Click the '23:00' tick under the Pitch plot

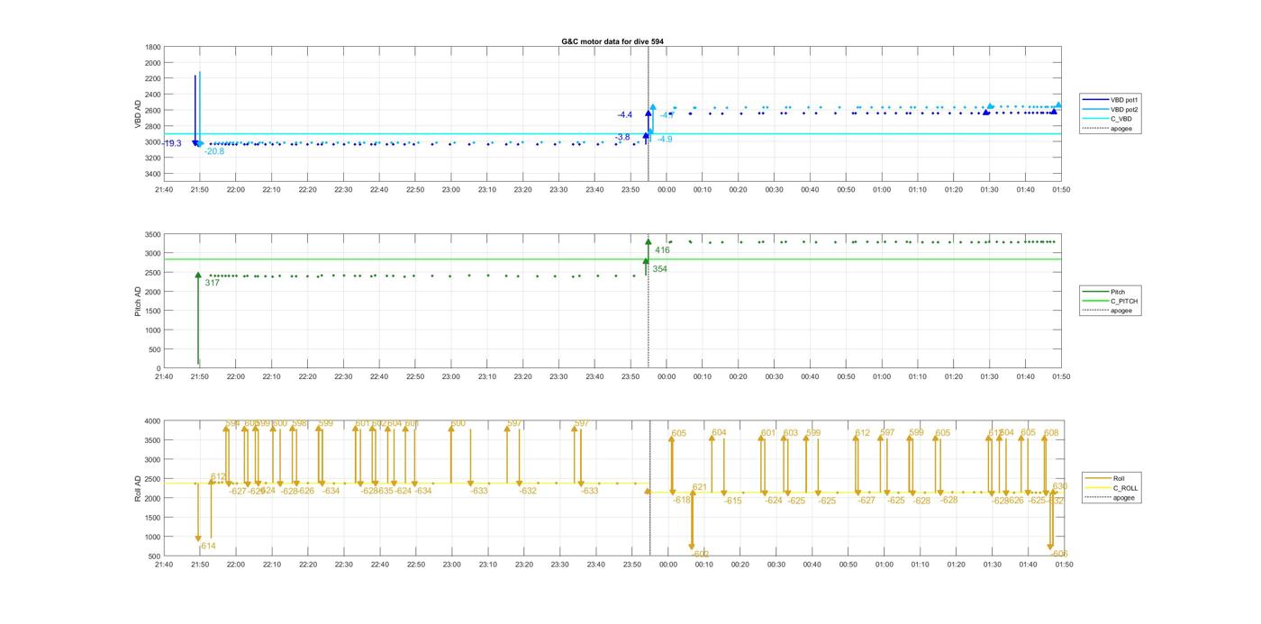pyautogui.click(x=451, y=376)
